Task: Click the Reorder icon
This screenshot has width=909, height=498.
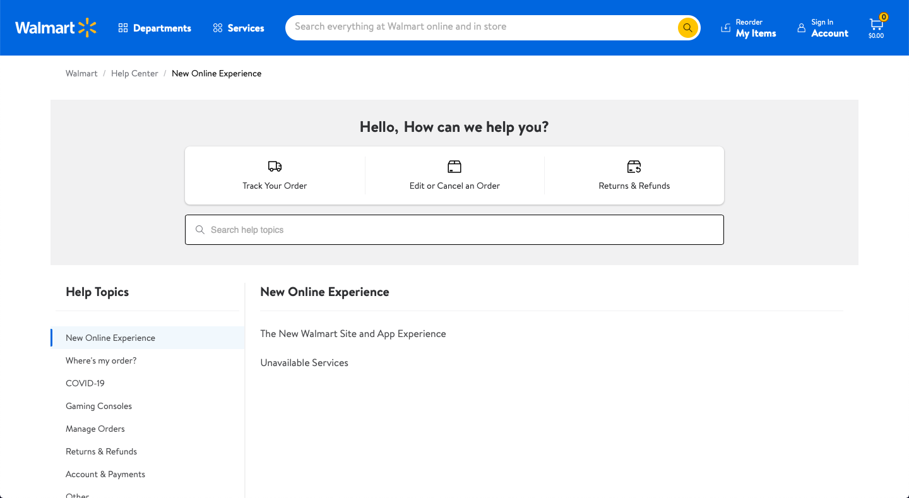Action: [726, 28]
